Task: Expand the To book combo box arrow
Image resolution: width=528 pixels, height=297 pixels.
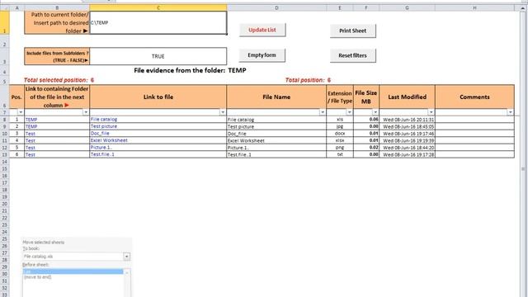Action: click(x=126, y=257)
